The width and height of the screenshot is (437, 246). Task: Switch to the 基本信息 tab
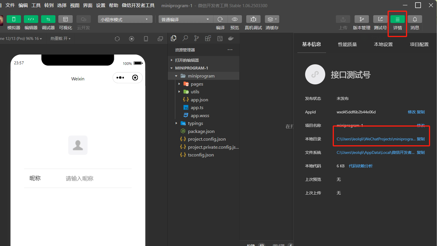click(x=311, y=44)
